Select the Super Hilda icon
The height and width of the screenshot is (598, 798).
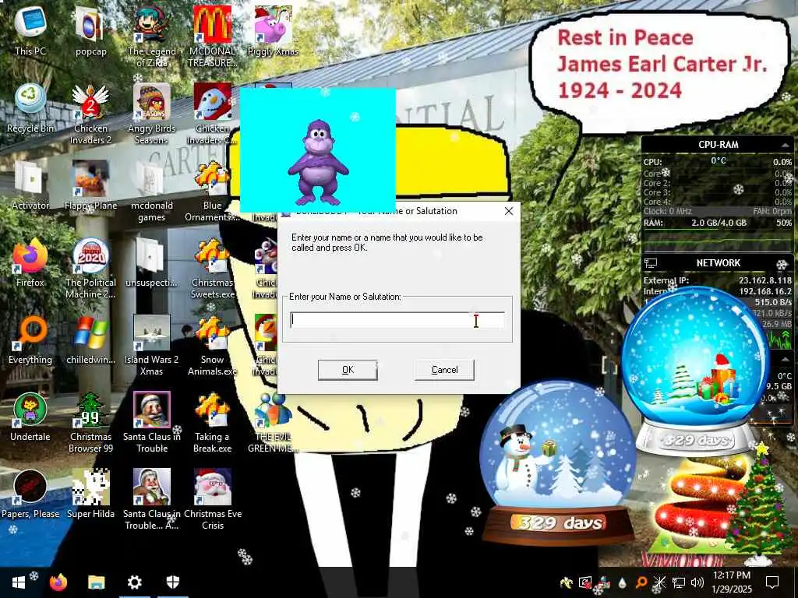(x=90, y=494)
